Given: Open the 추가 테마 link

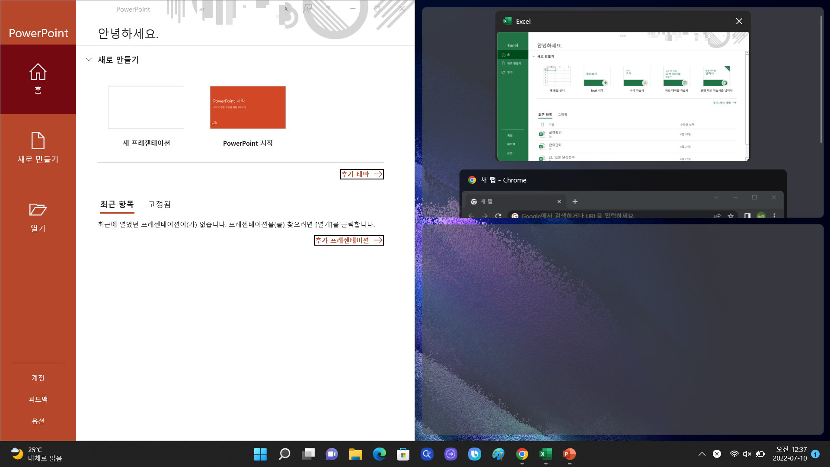Looking at the screenshot, I should (362, 174).
